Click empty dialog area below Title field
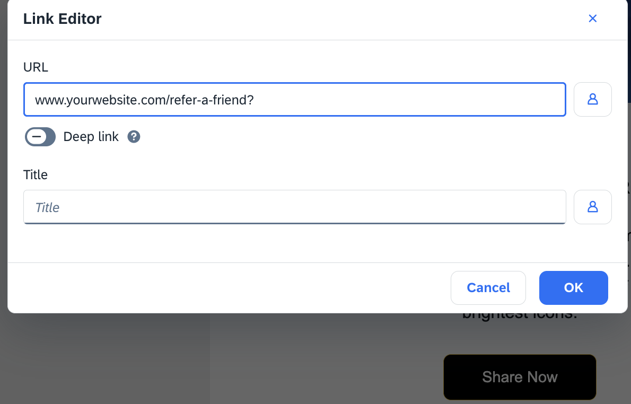Screen dimensions: 631x404 tap(295, 243)
